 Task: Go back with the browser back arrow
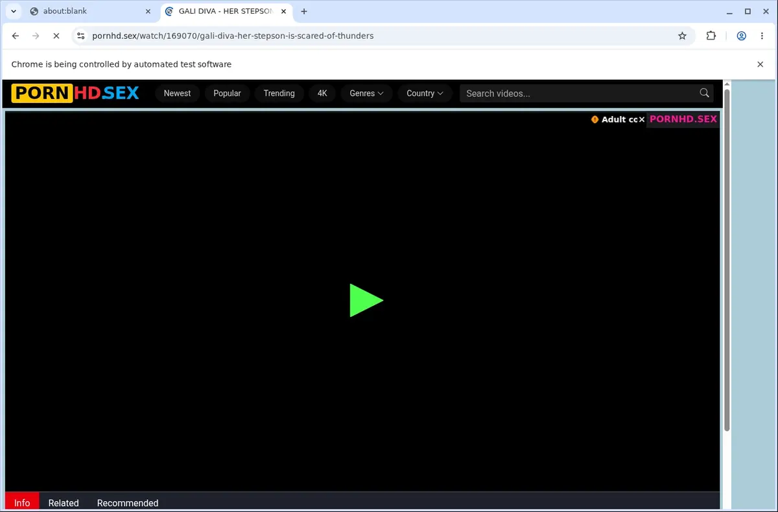click(x=16, y=36)
